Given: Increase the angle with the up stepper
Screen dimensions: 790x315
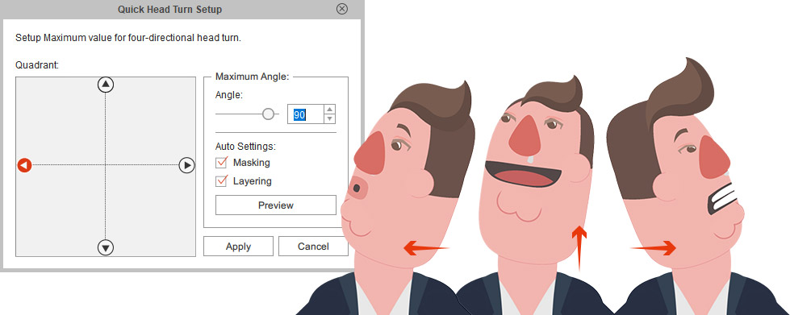Looking at the screenshot, I should click(329, 110).
